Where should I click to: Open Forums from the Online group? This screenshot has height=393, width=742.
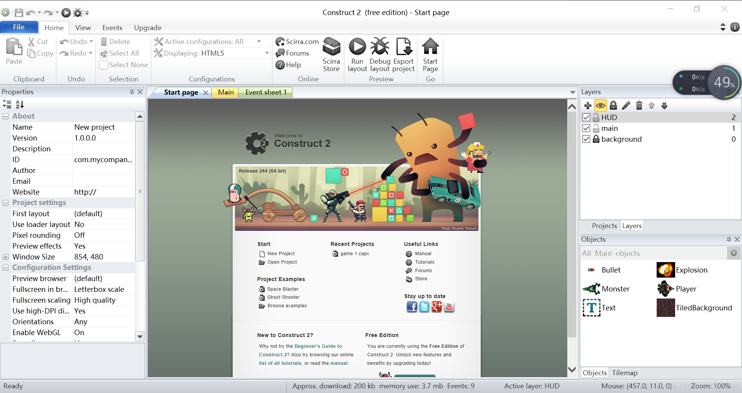click(x=293, y=53)
